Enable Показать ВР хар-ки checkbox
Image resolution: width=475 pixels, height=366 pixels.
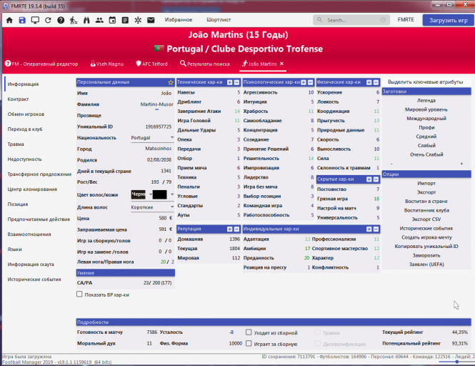tap(79, 294)
